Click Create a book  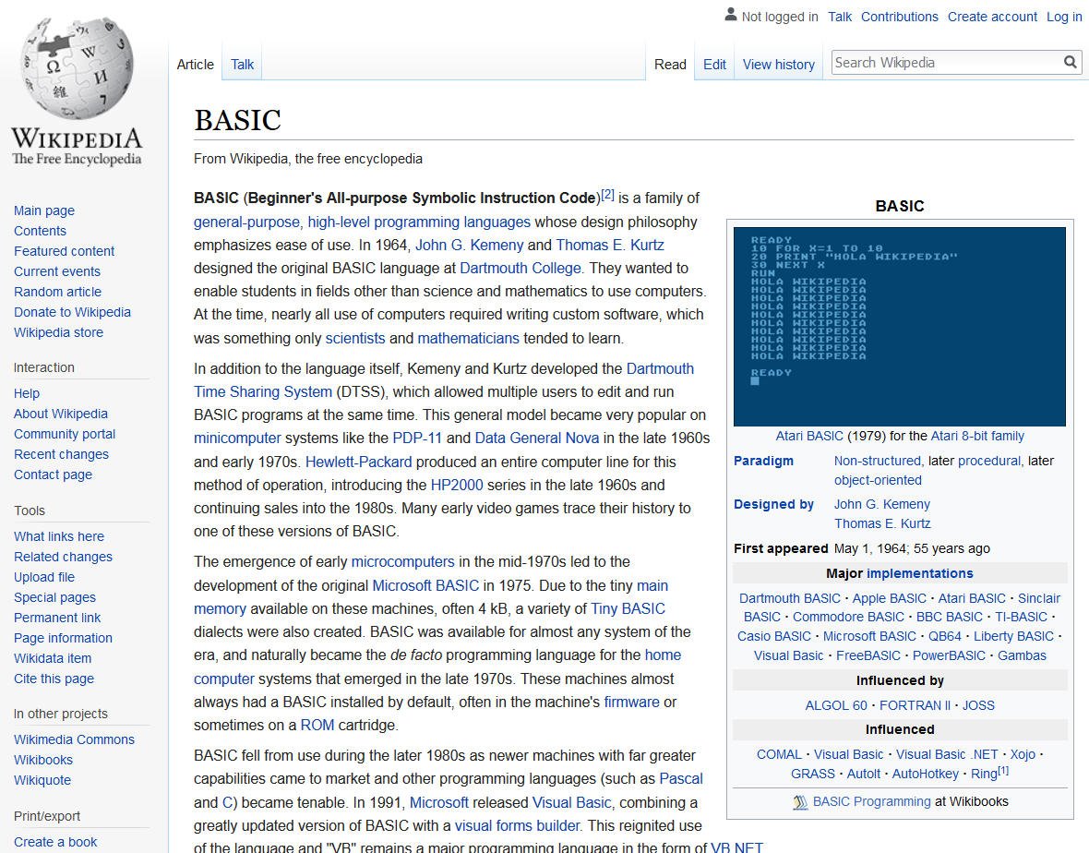tap(55, 842)
